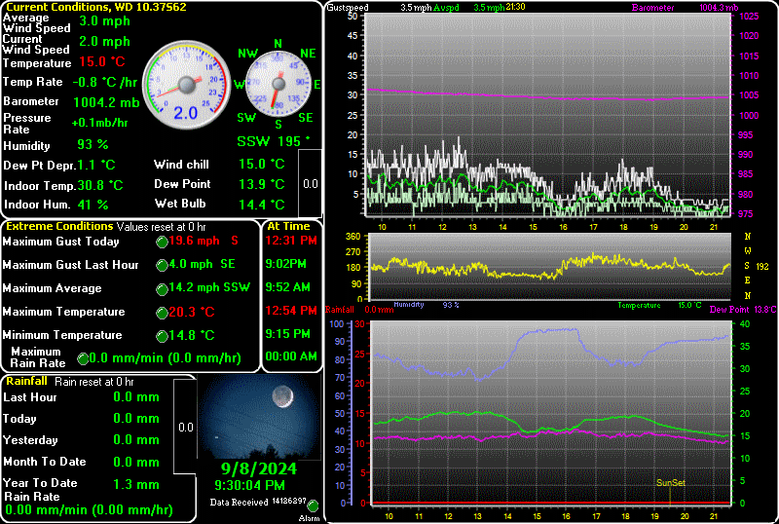The image size is (779, 524).
Task: Click Maximum Gust Last Hour indicator
Action: pos(162,266)
